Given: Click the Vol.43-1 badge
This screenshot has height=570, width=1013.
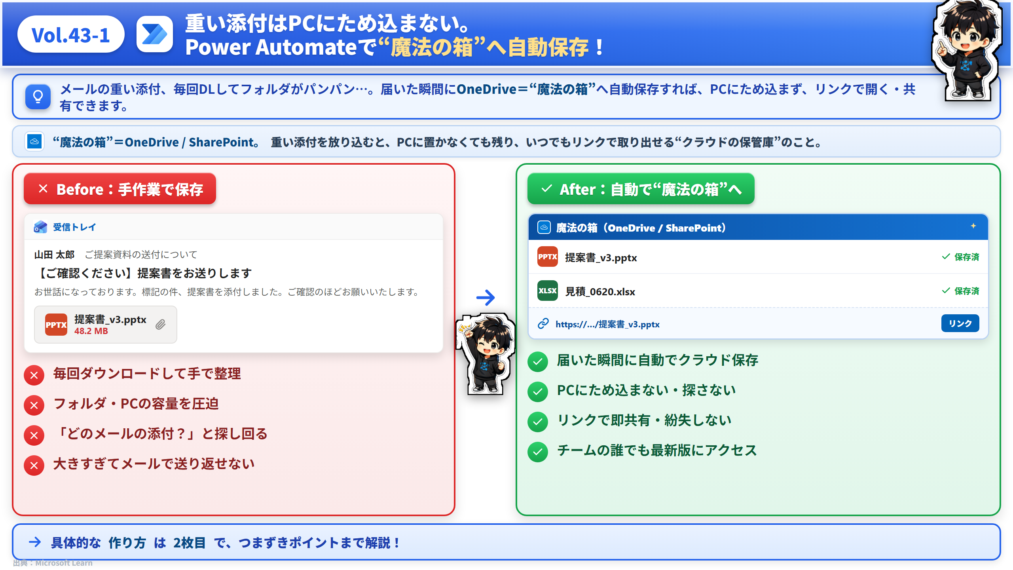Looking at the screenshot, I should coord(71,34).
